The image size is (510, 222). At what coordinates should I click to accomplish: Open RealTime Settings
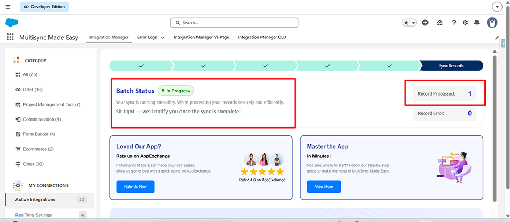(x=34, y=215)
